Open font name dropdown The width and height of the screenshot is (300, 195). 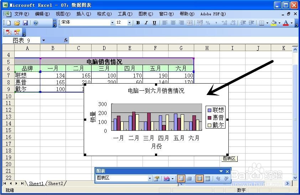[x=112, y=23]
